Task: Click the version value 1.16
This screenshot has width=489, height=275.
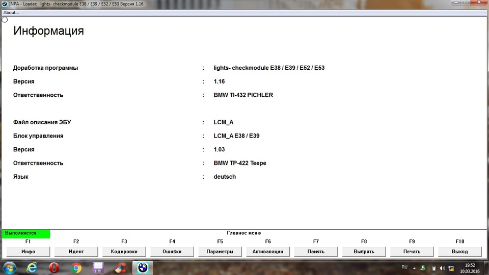Action: coord(219,81)
